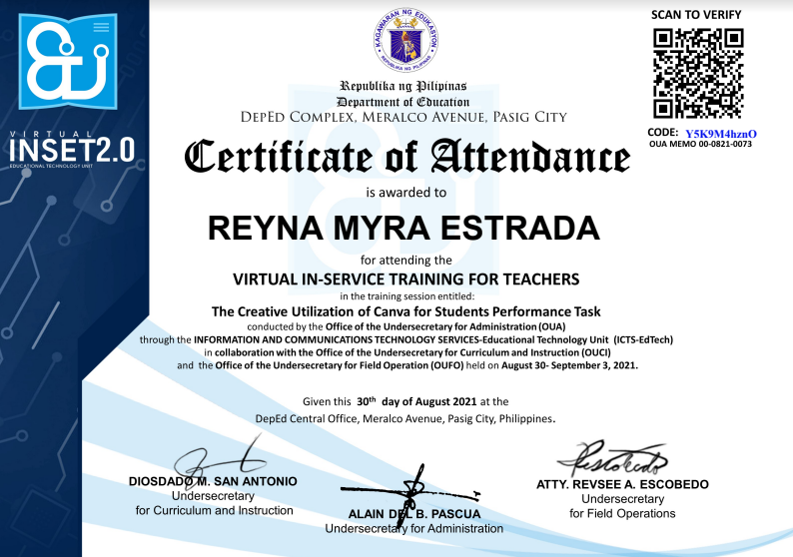Click 'for Field Operations' title

tap(622, 513)
